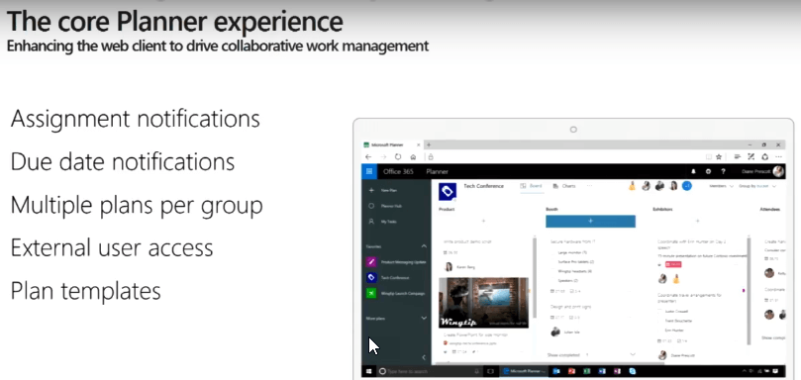Open the Members dropdown
This screenshot has height=380, width=801.
pyautogui.click(x=721, y=186)
